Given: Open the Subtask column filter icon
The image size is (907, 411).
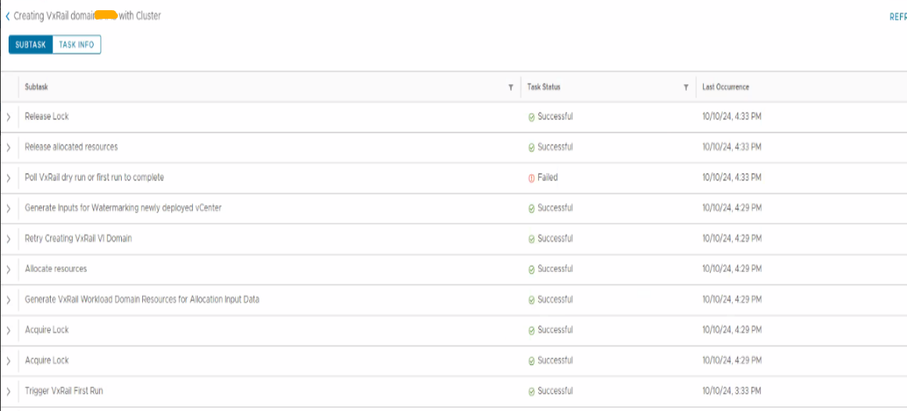Looking at the screenshot, I should pyautogui.click(x=511, y=88).
